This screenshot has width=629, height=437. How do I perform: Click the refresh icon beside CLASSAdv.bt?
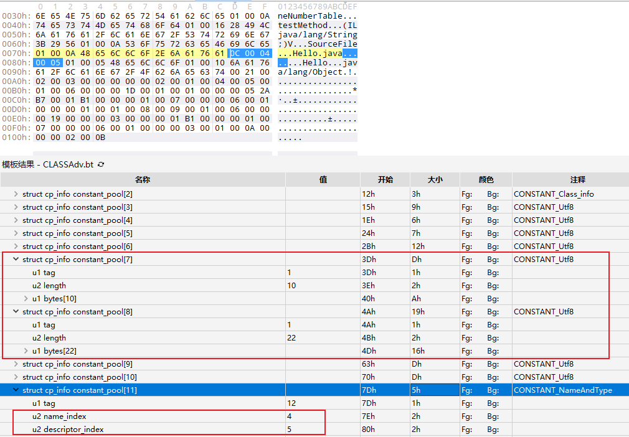click(101, 165)
